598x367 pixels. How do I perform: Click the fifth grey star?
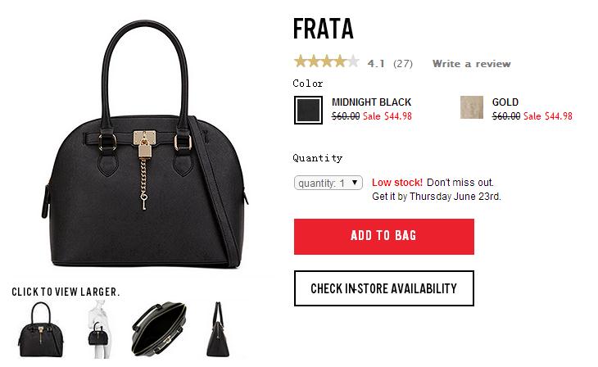(353, 61)
